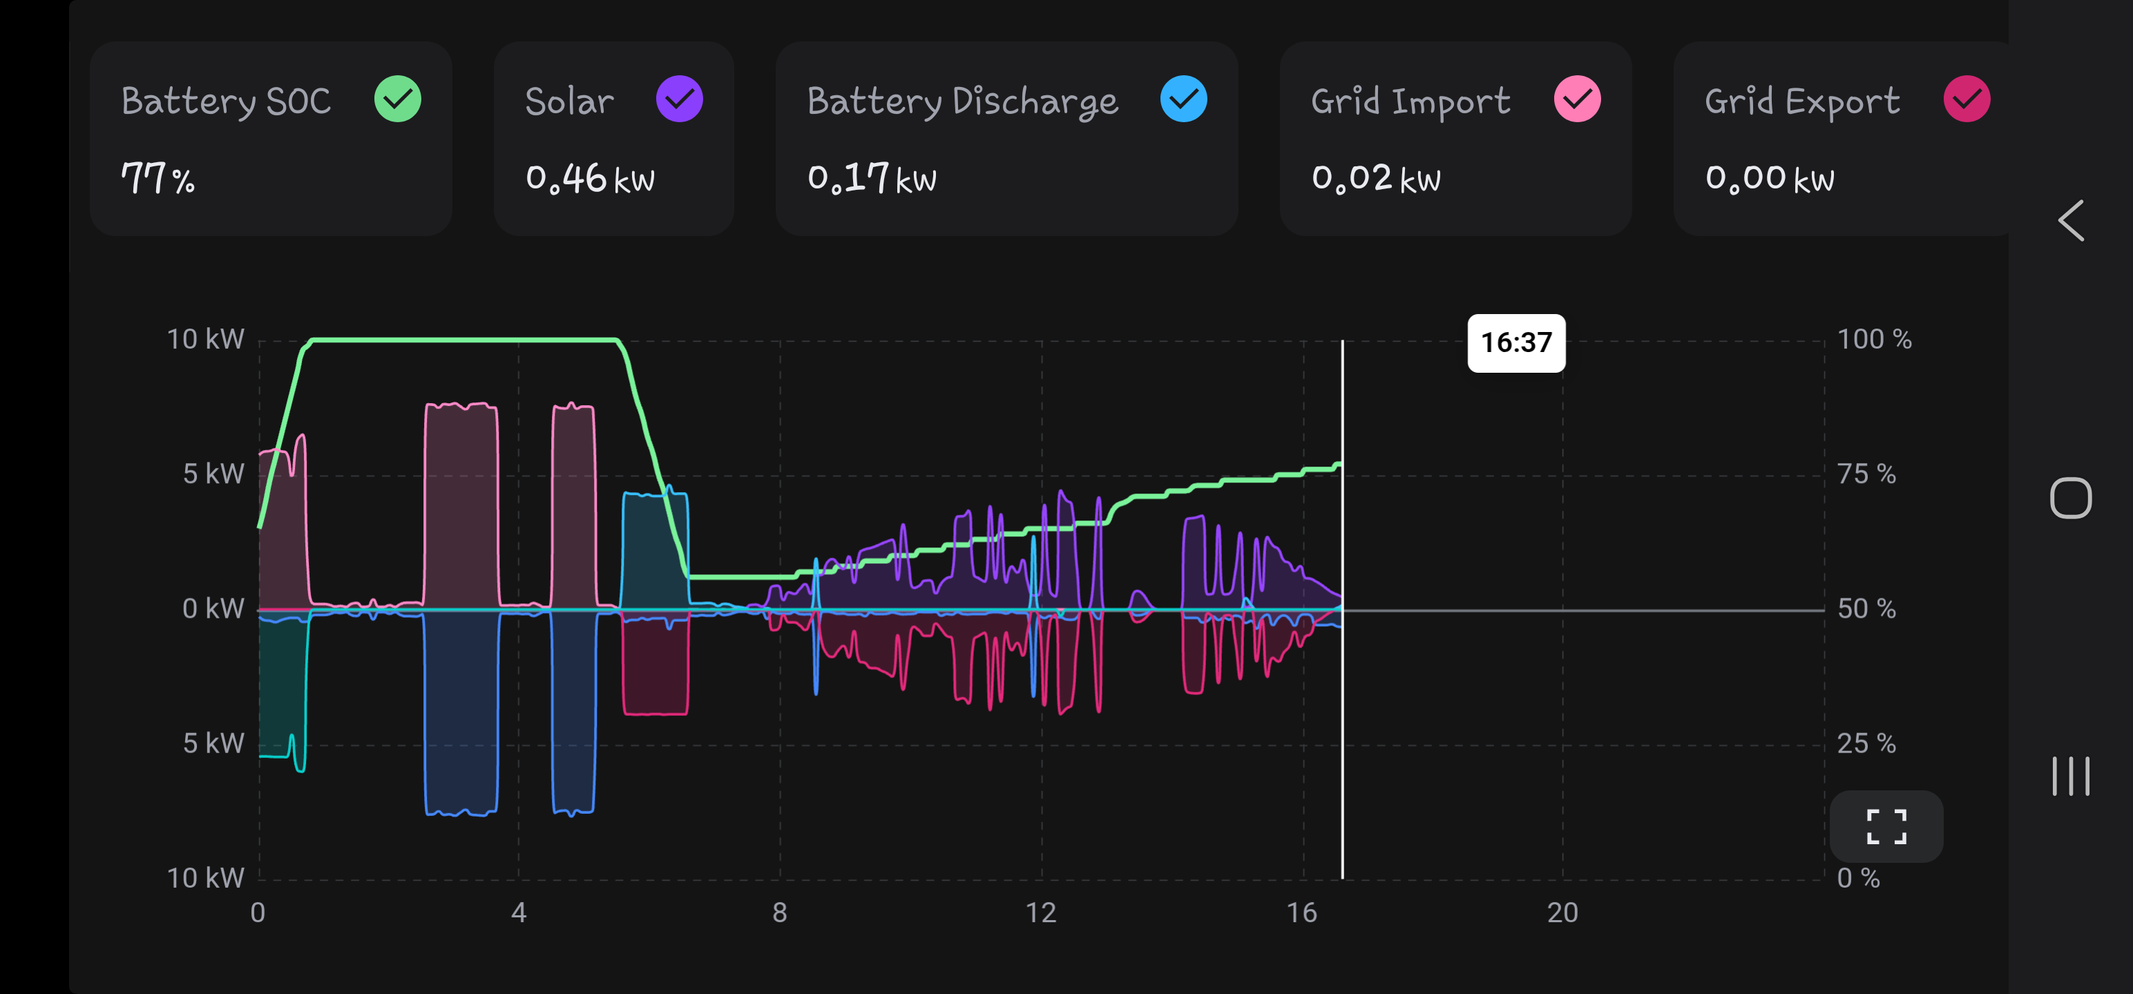Image resolution: width=2133 pixels, height=994 pixels.
Task: Toggle the Grid Export magenta checkmark
Action: pyautogui.click(x=1967, y=99)
